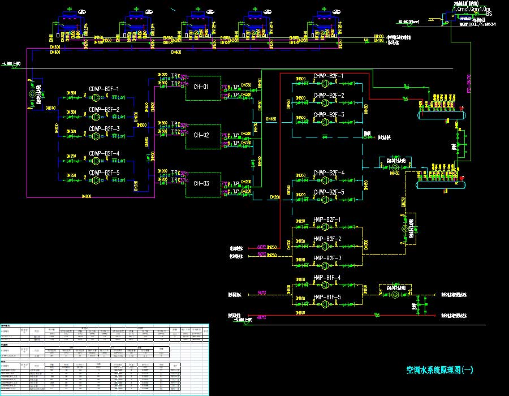Click the CHWP-B2F-2 pump symbol
The height and width of the screenshot is (396, 509).
point(325,103)
